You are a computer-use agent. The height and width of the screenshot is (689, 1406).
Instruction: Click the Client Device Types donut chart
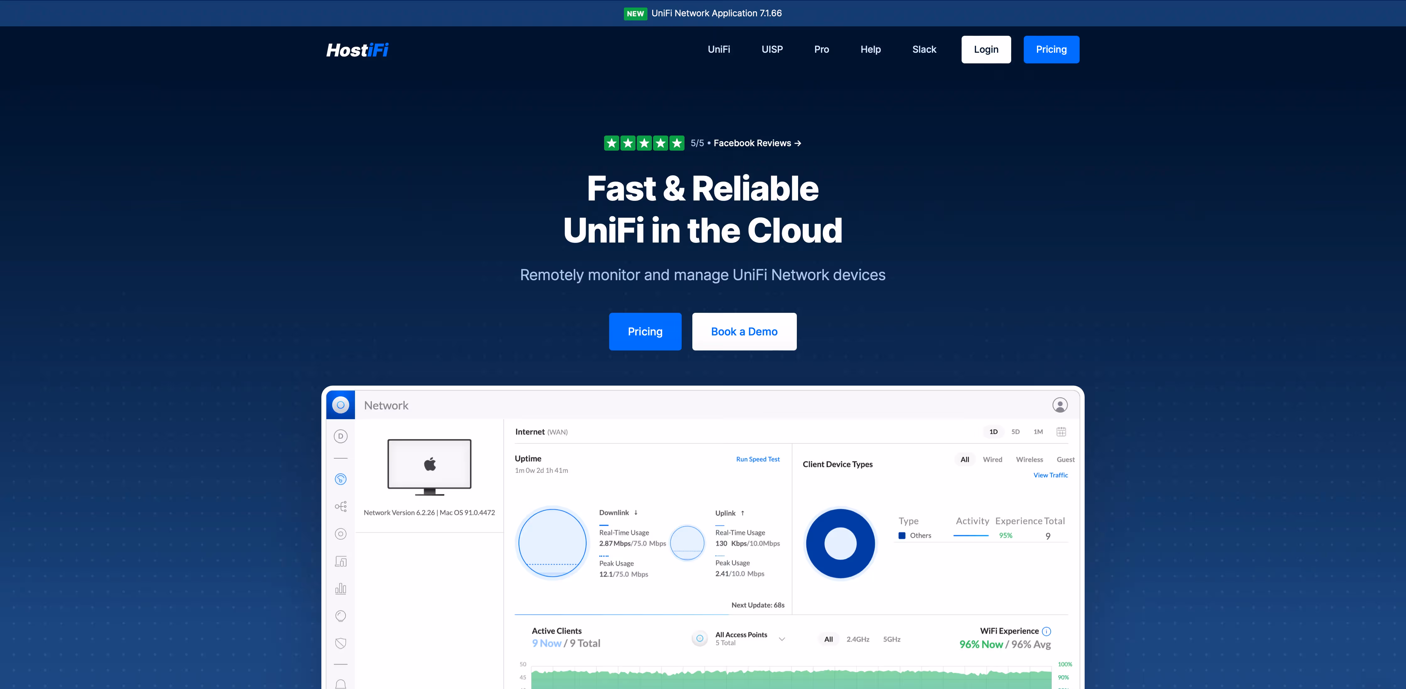[840, 543]
